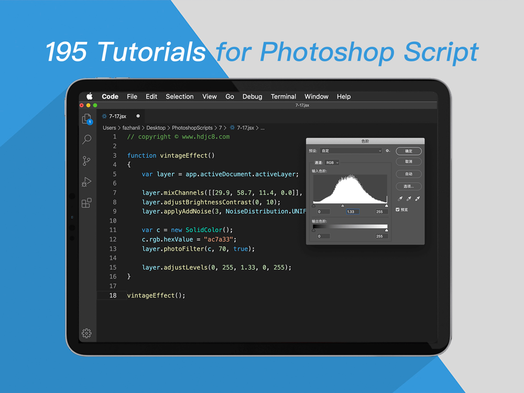The image size is (524, 393).
Task: Open the 通道 RGB channel dropdown
Action: (332, 163)
